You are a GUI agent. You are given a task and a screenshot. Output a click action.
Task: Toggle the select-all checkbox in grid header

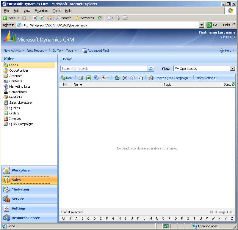(65, 84)
